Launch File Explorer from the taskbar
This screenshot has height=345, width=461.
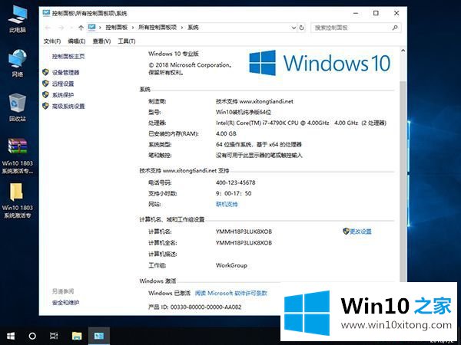(x=77, y=336)
